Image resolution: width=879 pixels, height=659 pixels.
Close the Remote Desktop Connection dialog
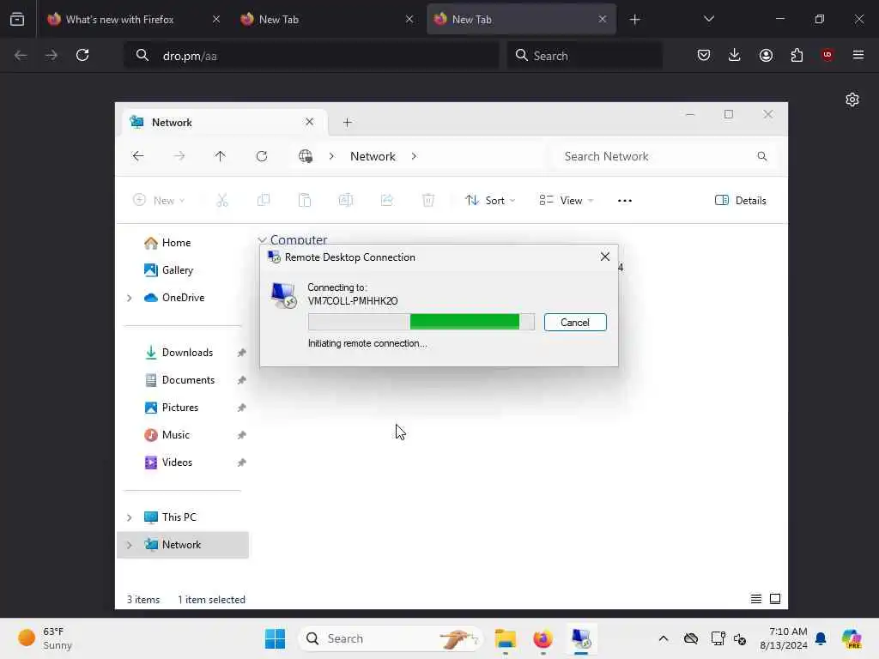[605, 257]
